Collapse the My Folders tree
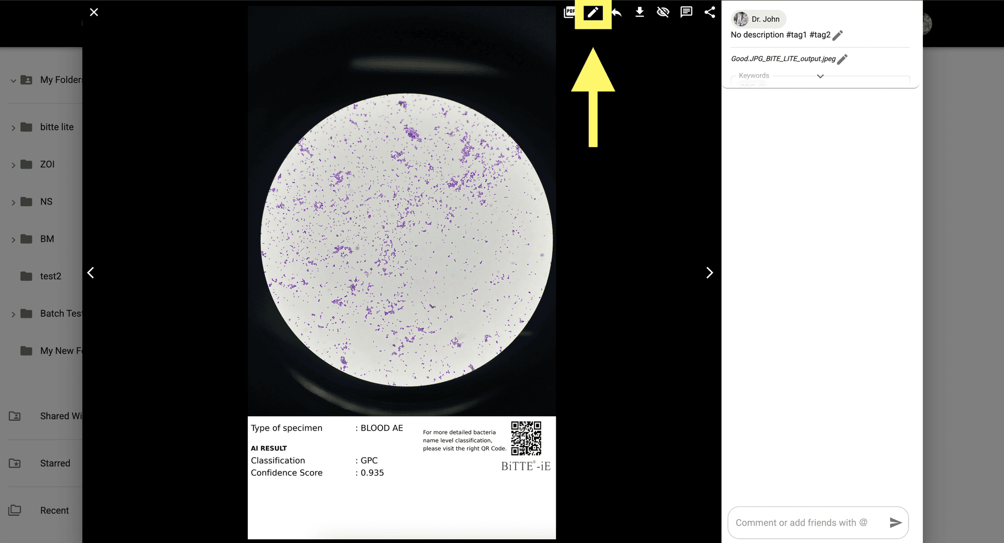Screen dimensions: 1004x543 13,80
